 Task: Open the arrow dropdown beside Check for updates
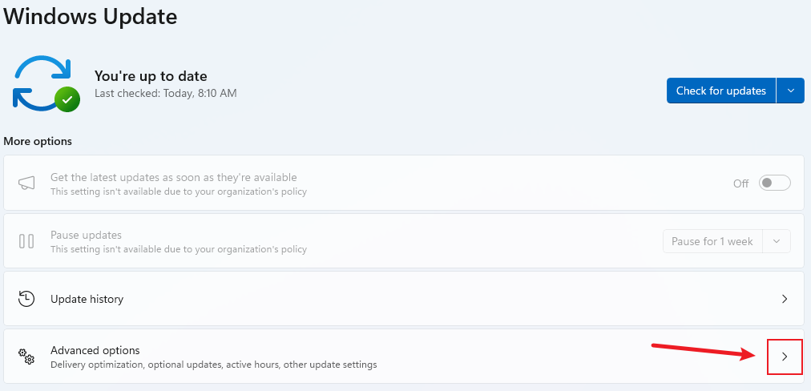(791, 91)
